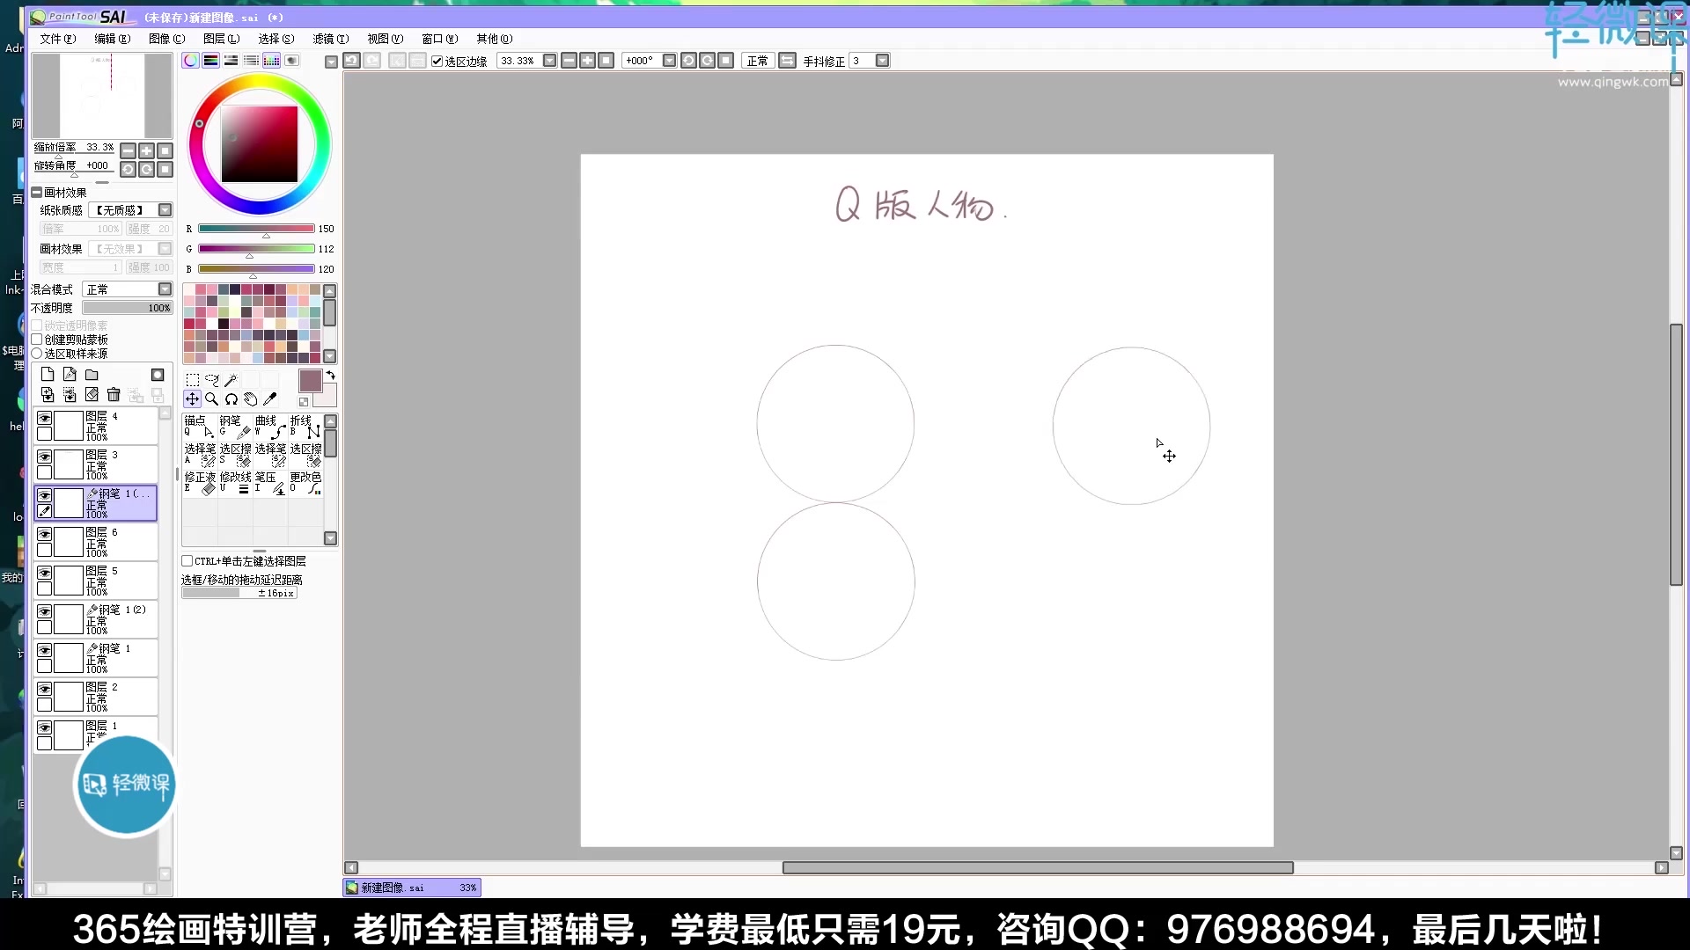Open the 图层 menu
Image resolution: width=1690 pixels, height=950 pixels.
pyautogui.click(x=221, y=39)
